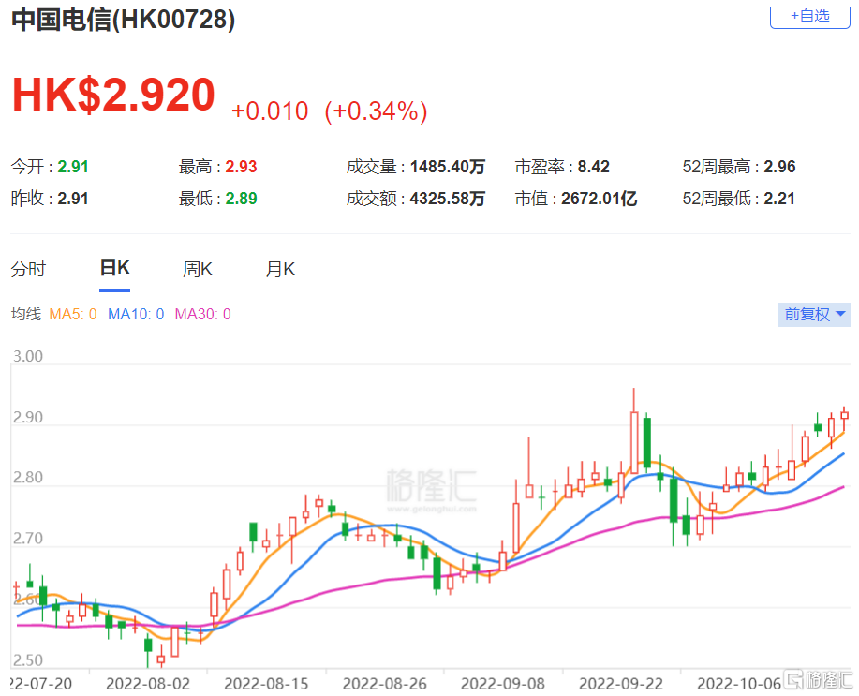
Task: Expand the 前复权 adjustment dropdown
Action: pyautogui.click(x=814, y=315)
